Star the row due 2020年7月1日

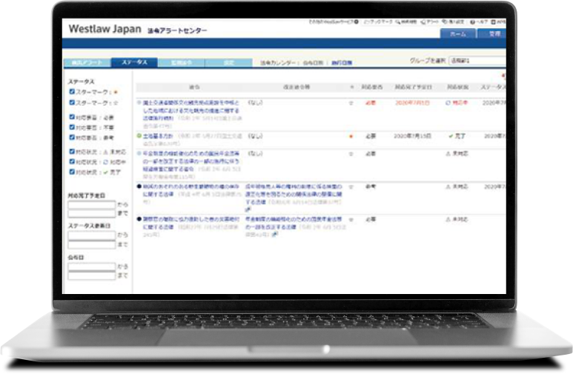[x=351, y=103]
